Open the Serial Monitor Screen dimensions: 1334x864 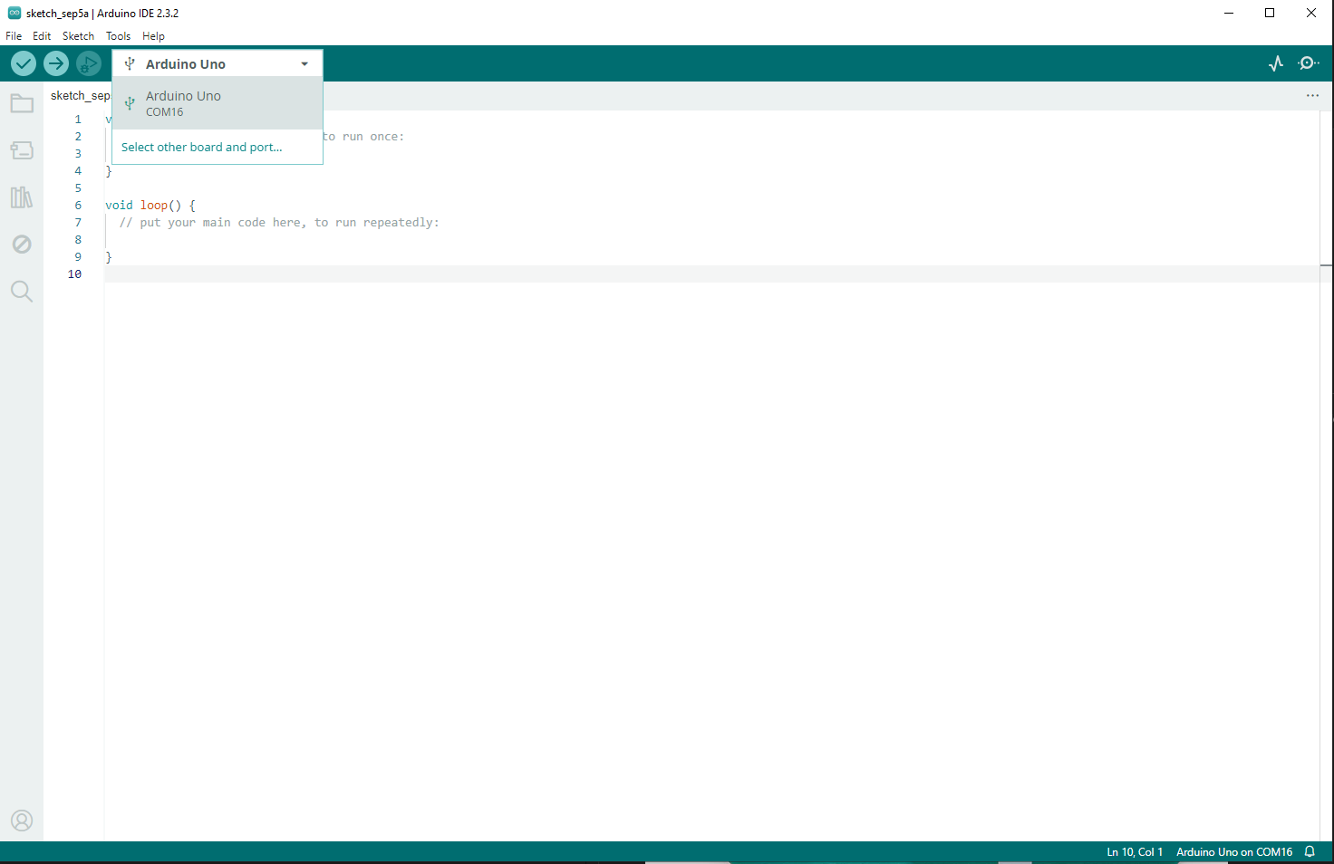1309,63
